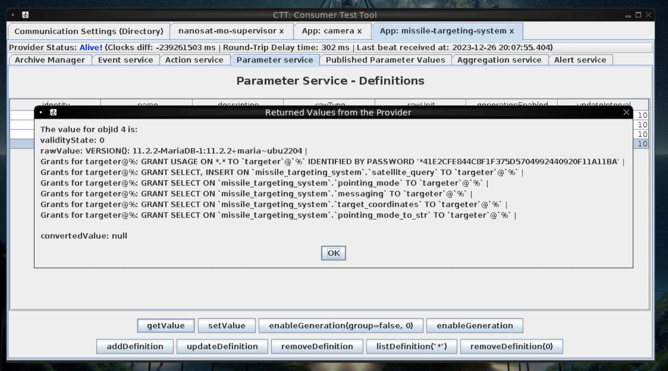This screenshot has height=371, width=668.
Task: Select the Action service tab
Action: pyautogui.click(x=194, y=60)
